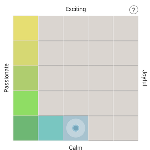Select the gray bottom-right corner cell

[x=126, y=128]
